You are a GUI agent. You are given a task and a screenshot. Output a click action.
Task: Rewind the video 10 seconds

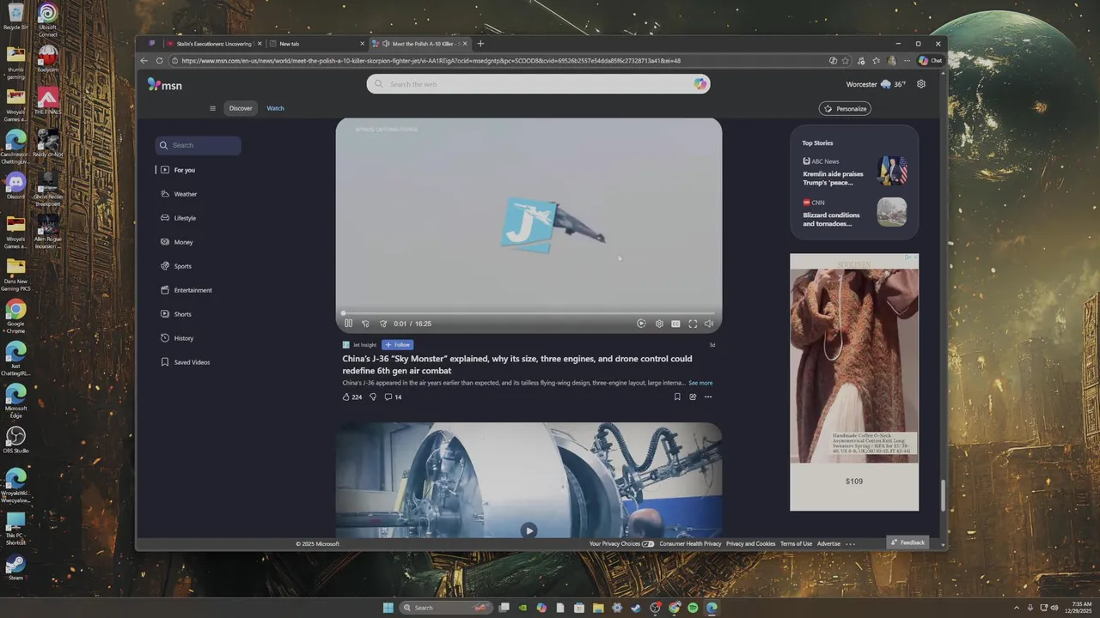[x=365, y=324]
